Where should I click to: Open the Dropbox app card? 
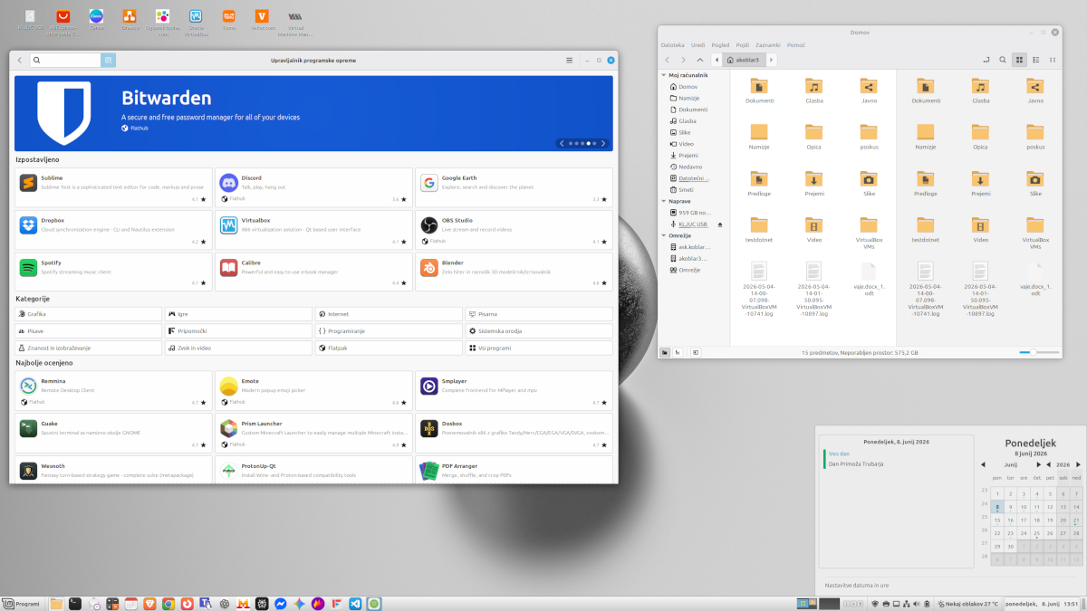pyautogui.click(x=114, y=230)
